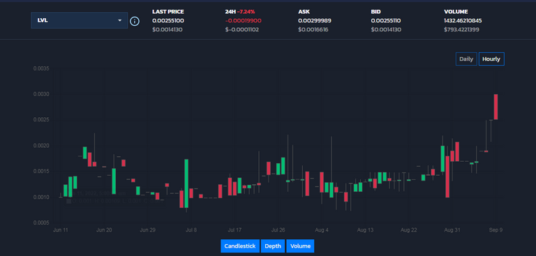Click the volume in dollars $793.4221399
The width and height of the screenshot is (536, 256).
[x=461, y=30]
